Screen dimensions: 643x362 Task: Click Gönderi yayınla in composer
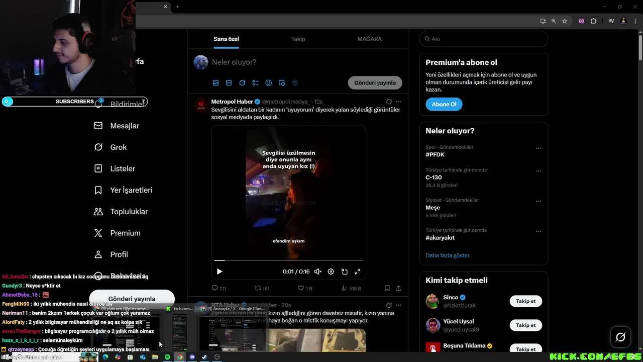[375, 83]
